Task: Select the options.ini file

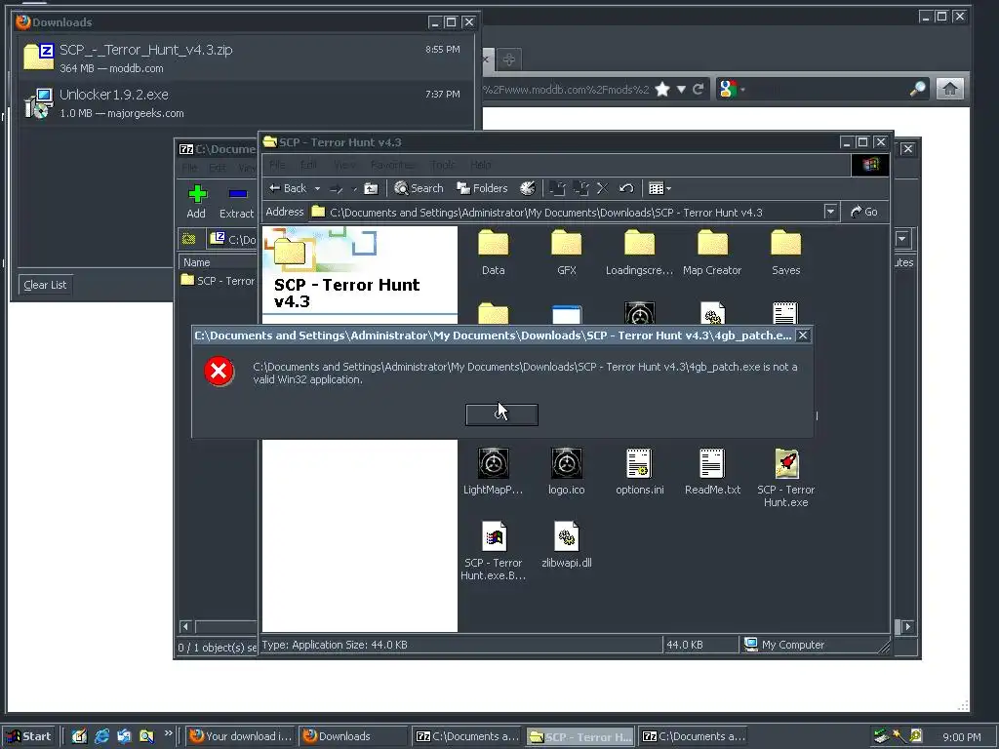Action: point(639,471)
